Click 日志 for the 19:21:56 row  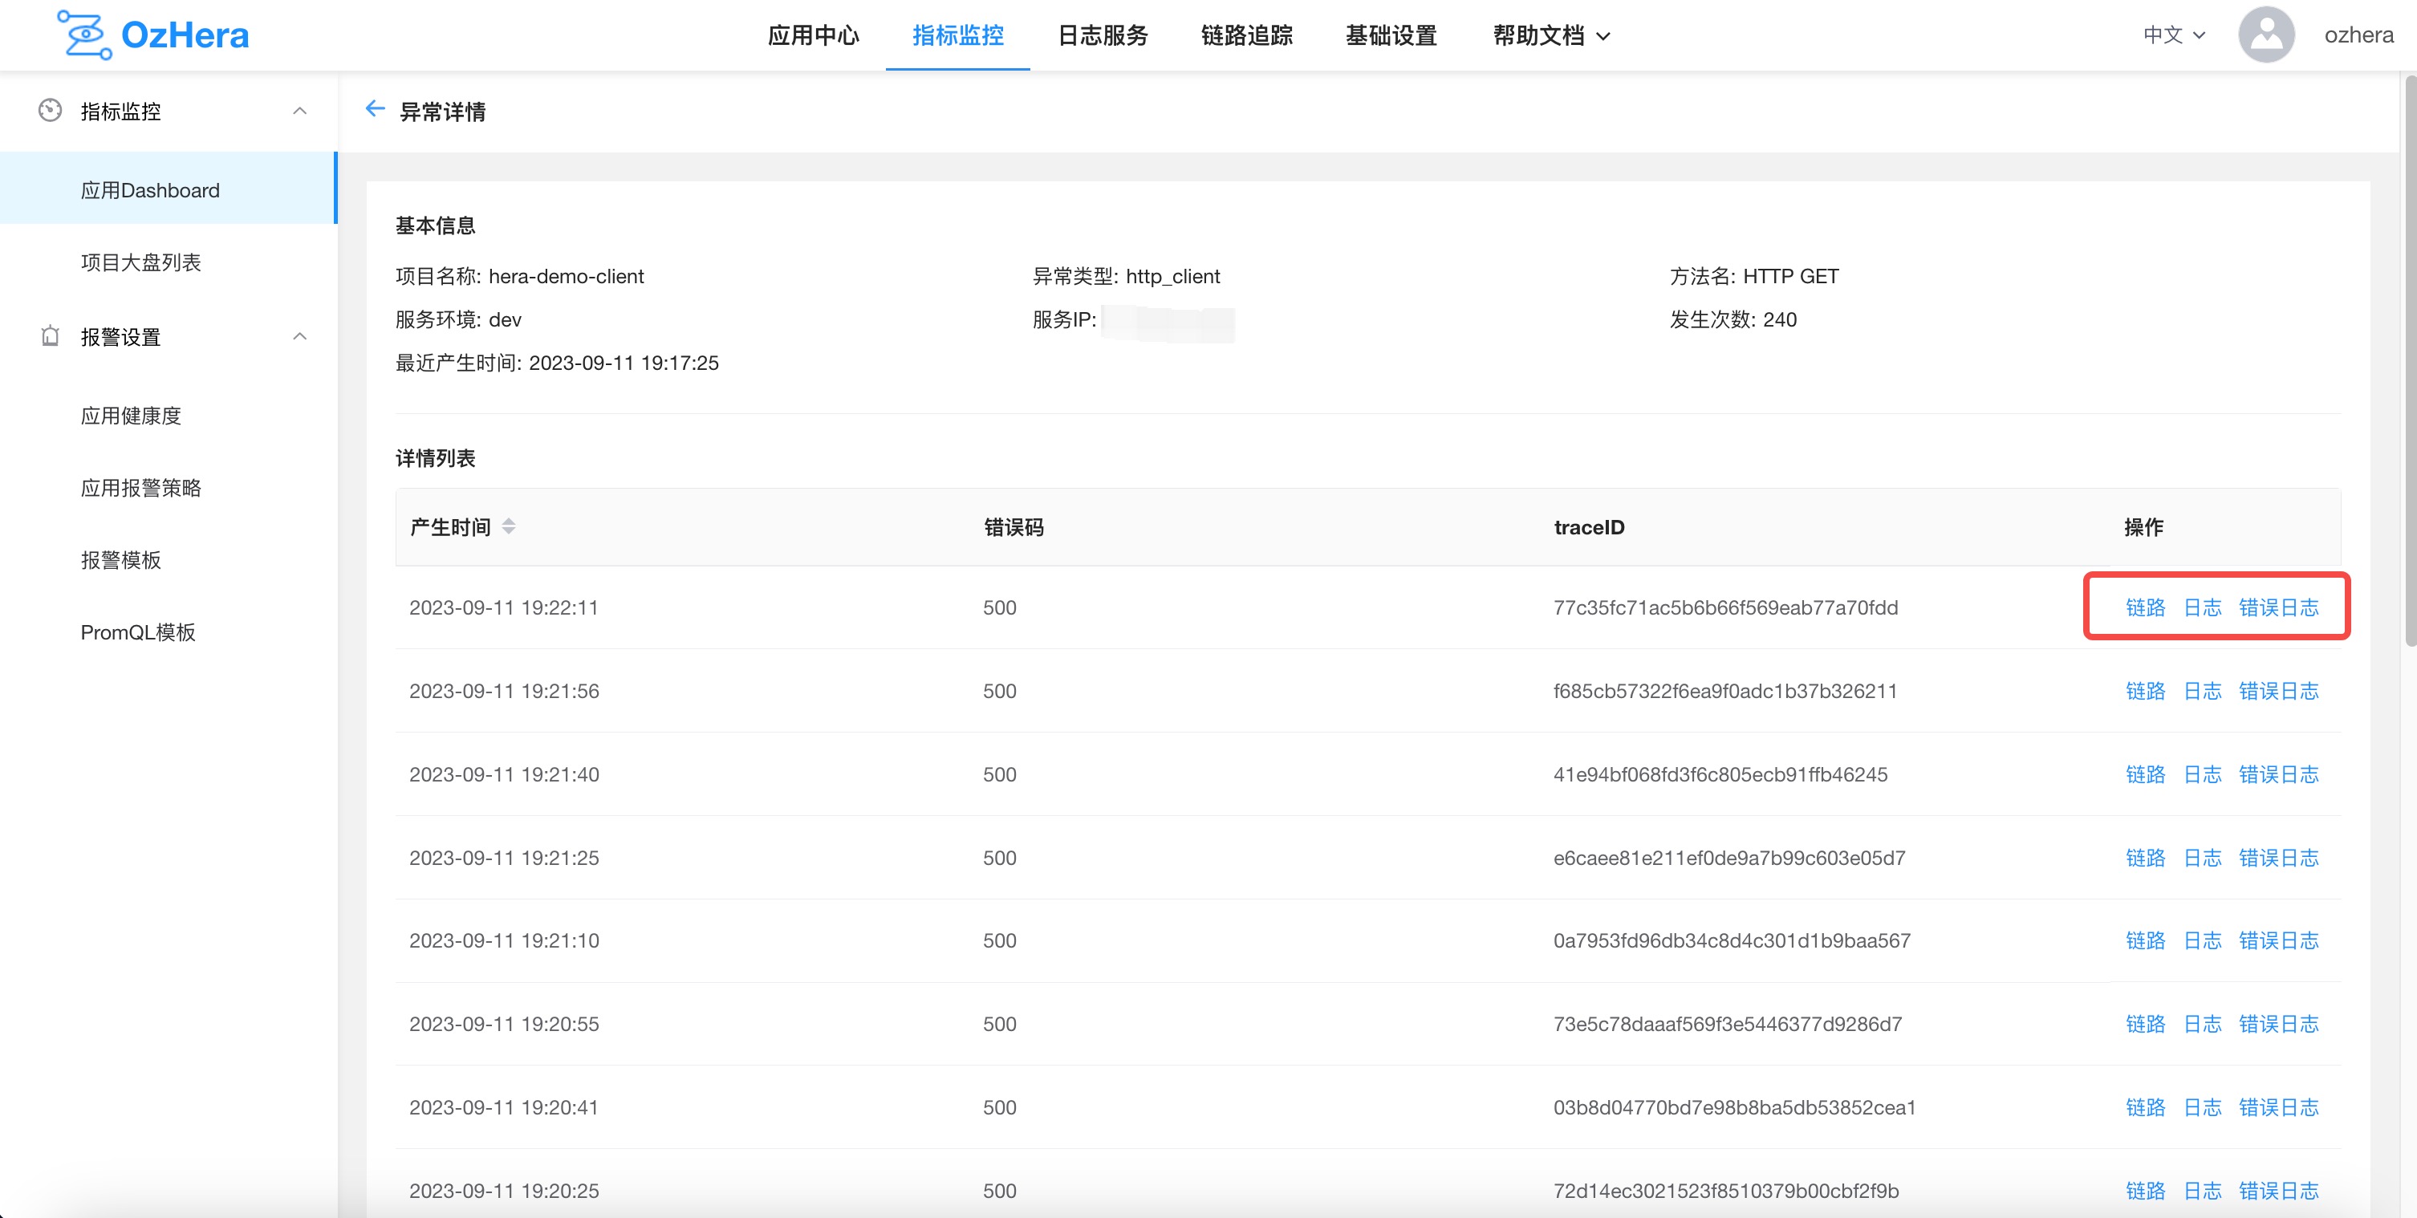[2202, 691]
